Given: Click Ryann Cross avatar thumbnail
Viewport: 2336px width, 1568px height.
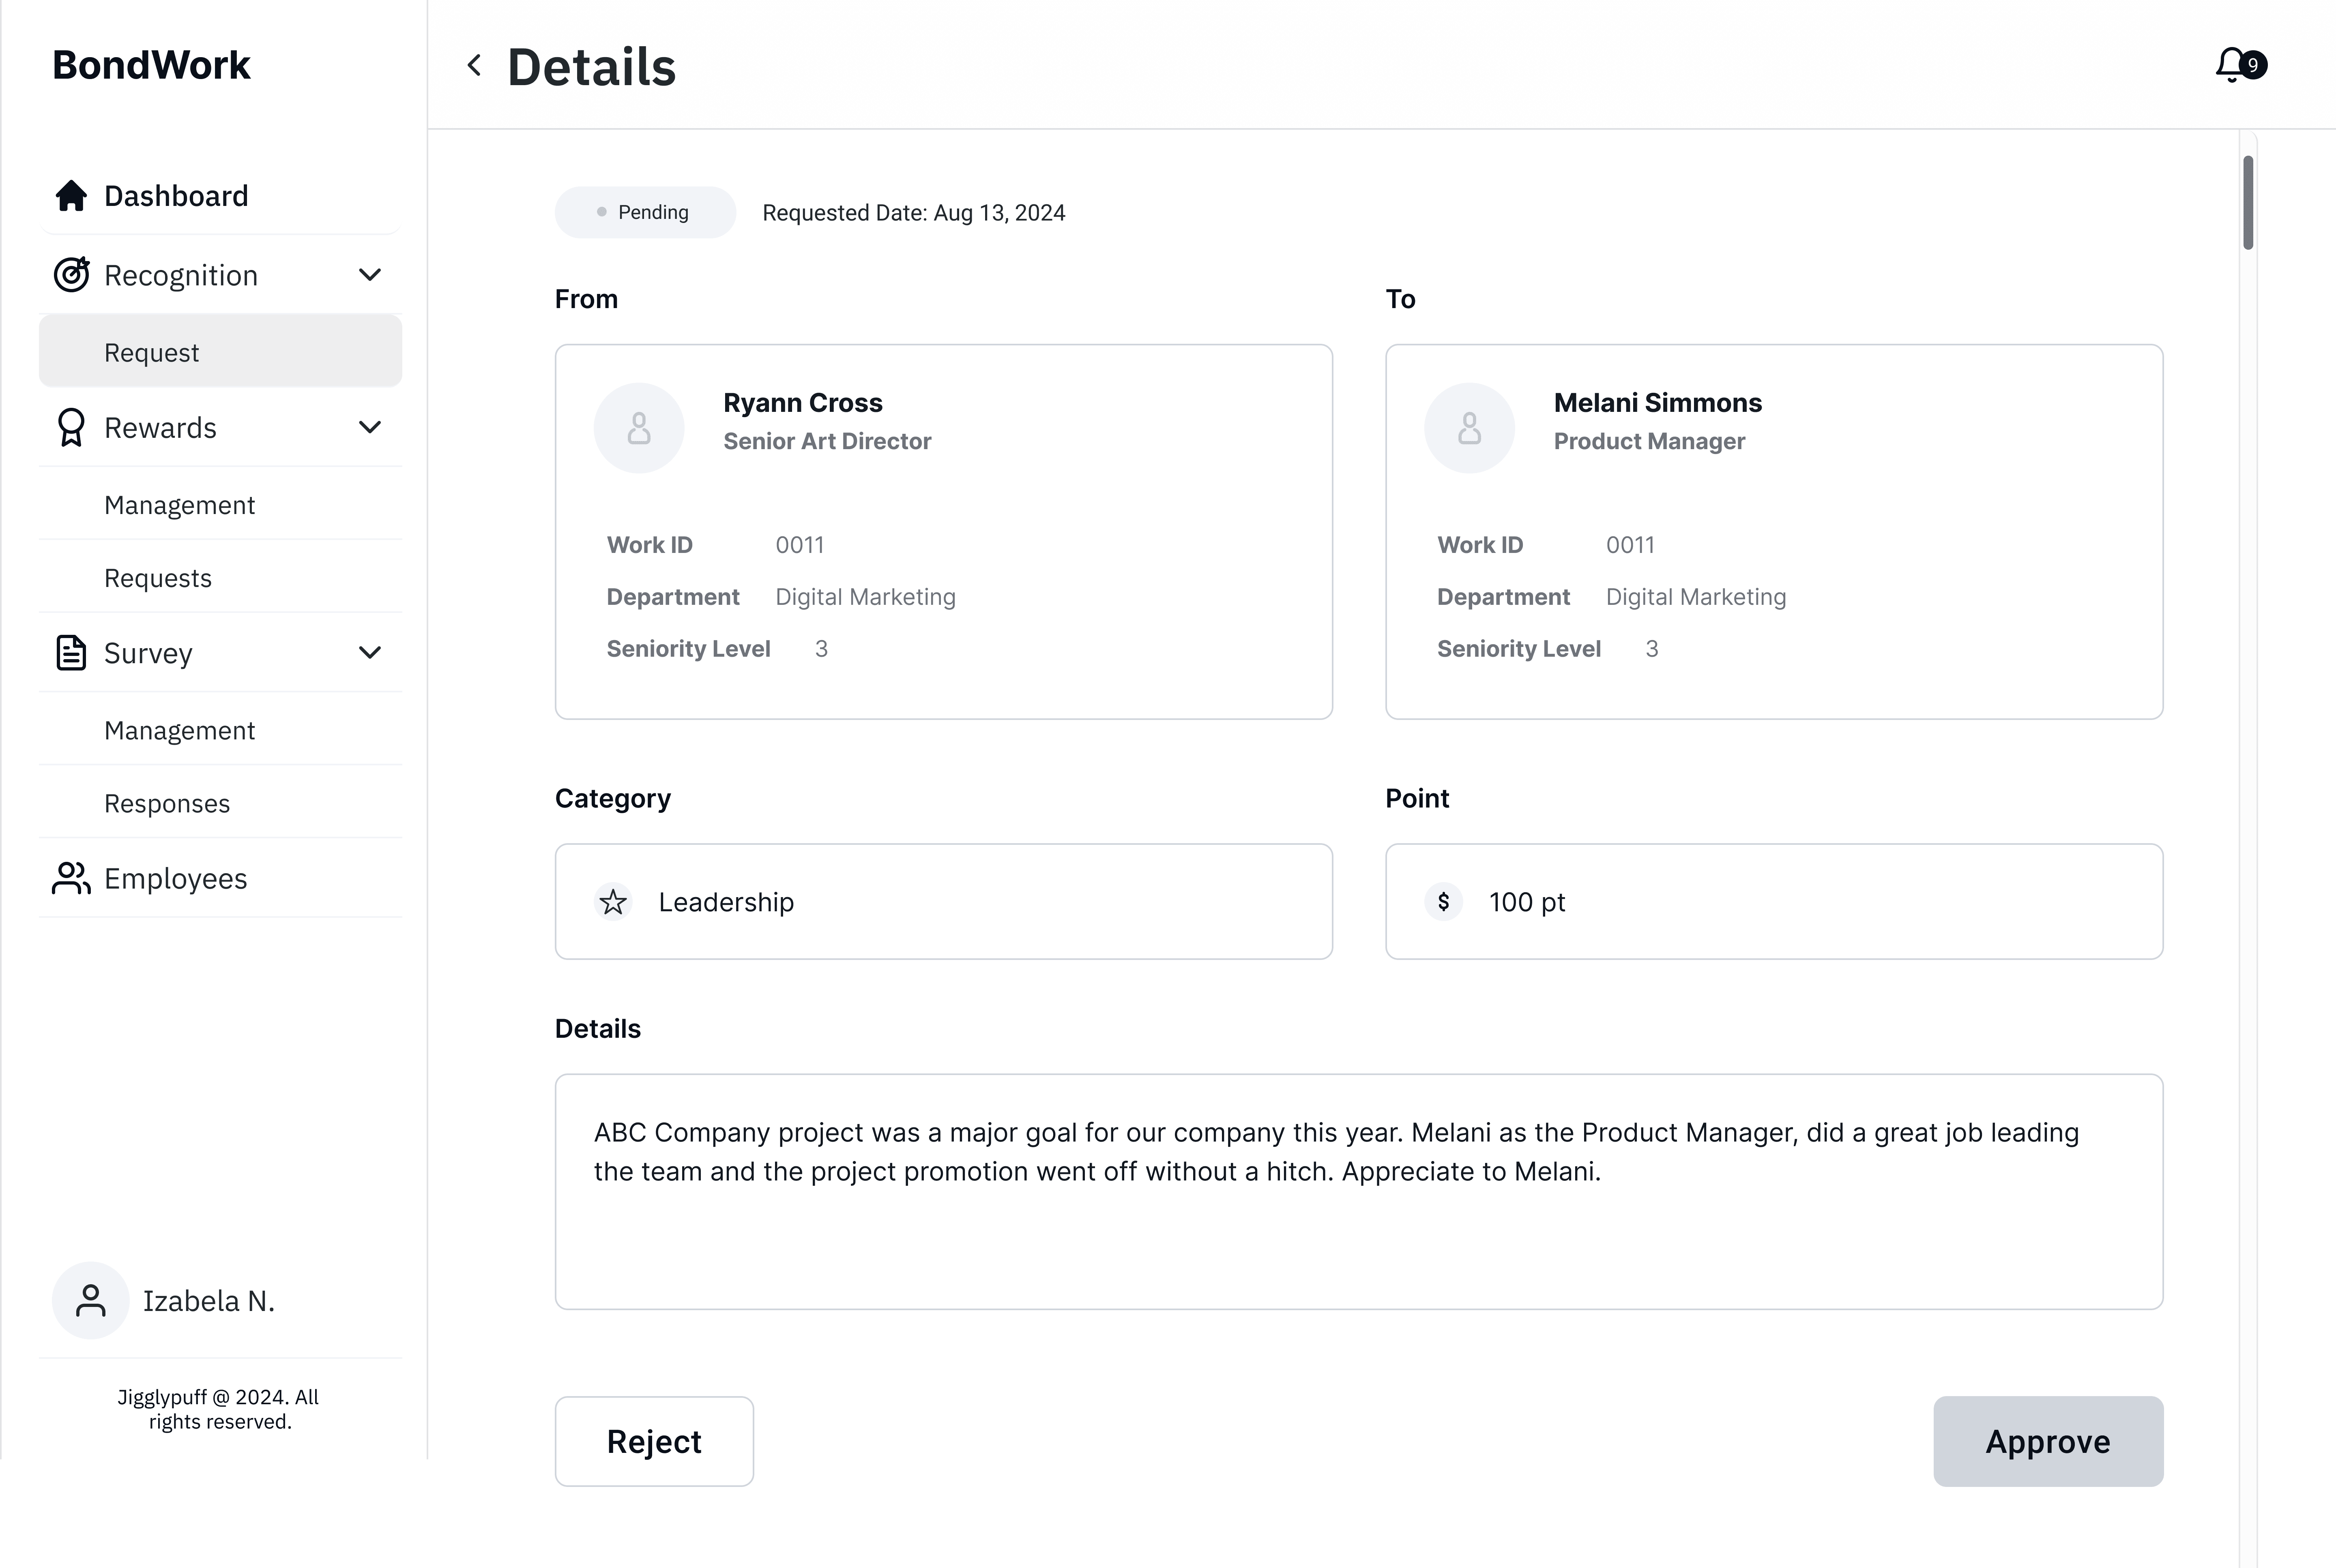Looking at the screenshot, I should point(639,428).
